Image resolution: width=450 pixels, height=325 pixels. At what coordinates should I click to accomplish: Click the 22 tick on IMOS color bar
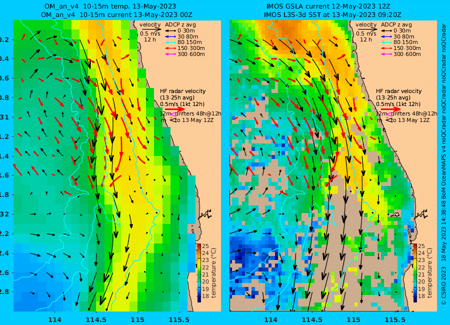point(421,267)
